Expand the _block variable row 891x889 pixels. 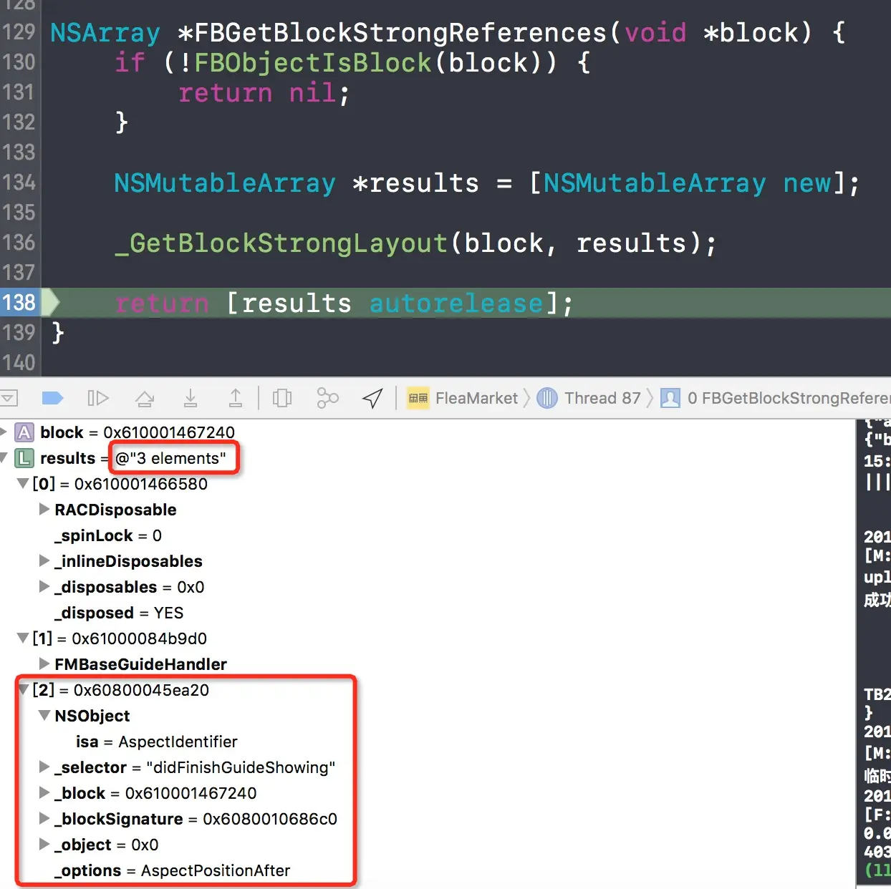click(x=44, y=792)
